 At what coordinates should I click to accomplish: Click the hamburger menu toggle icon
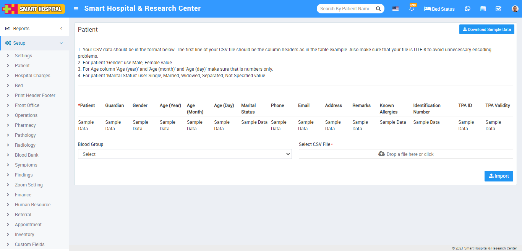click(76, 8)
